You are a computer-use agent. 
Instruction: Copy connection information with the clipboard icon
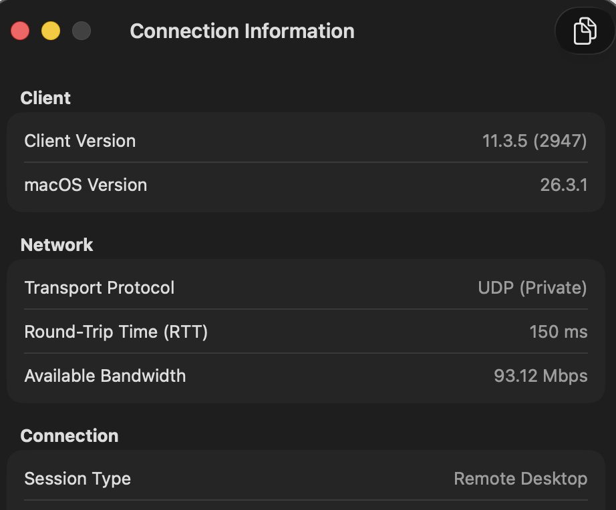[x=585, y=31]
